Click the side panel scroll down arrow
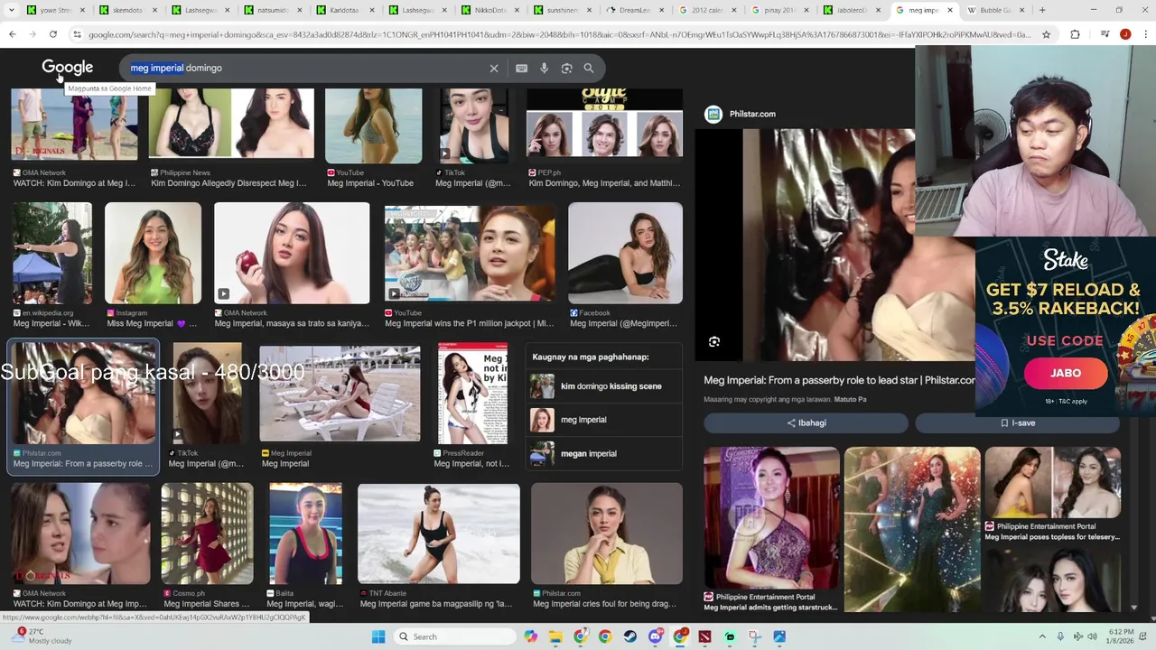 (x=1134, y=608)
